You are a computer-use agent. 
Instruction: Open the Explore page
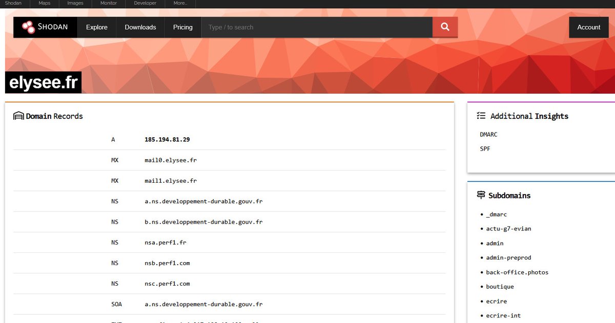tap(97, 27)
